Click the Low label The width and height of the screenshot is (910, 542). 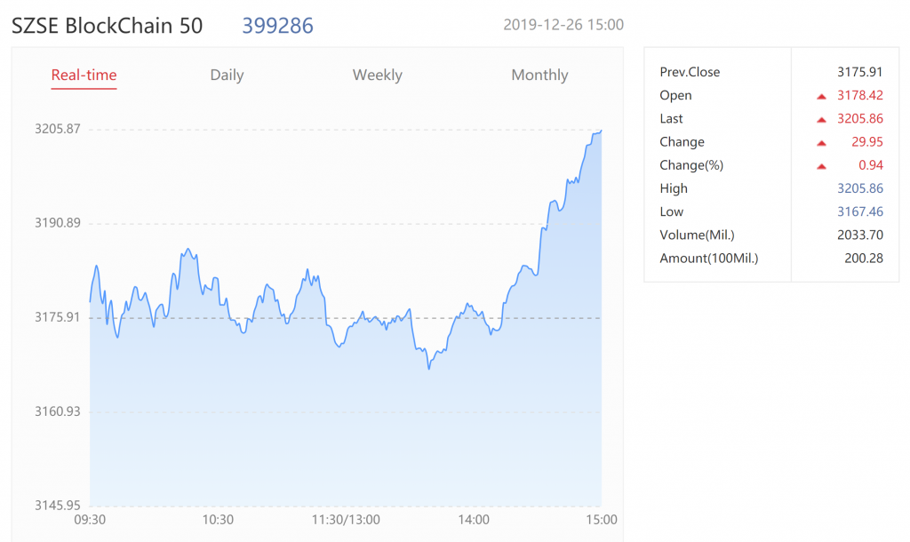pos(672,211)
